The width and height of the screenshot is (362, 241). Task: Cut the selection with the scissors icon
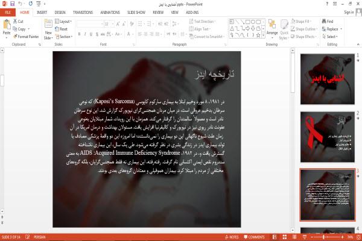(18, 21)
